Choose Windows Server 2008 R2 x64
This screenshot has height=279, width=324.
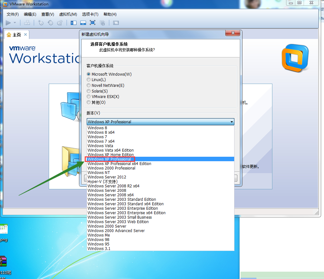160,186
